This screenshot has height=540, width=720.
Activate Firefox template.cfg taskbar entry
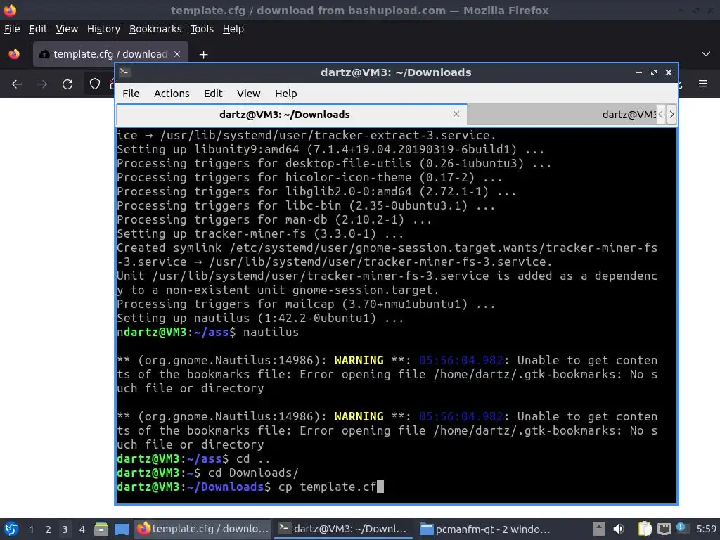click(x=202, y=529)
